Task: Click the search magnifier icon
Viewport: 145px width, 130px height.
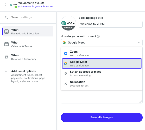Action: click(x=6, y=17)
